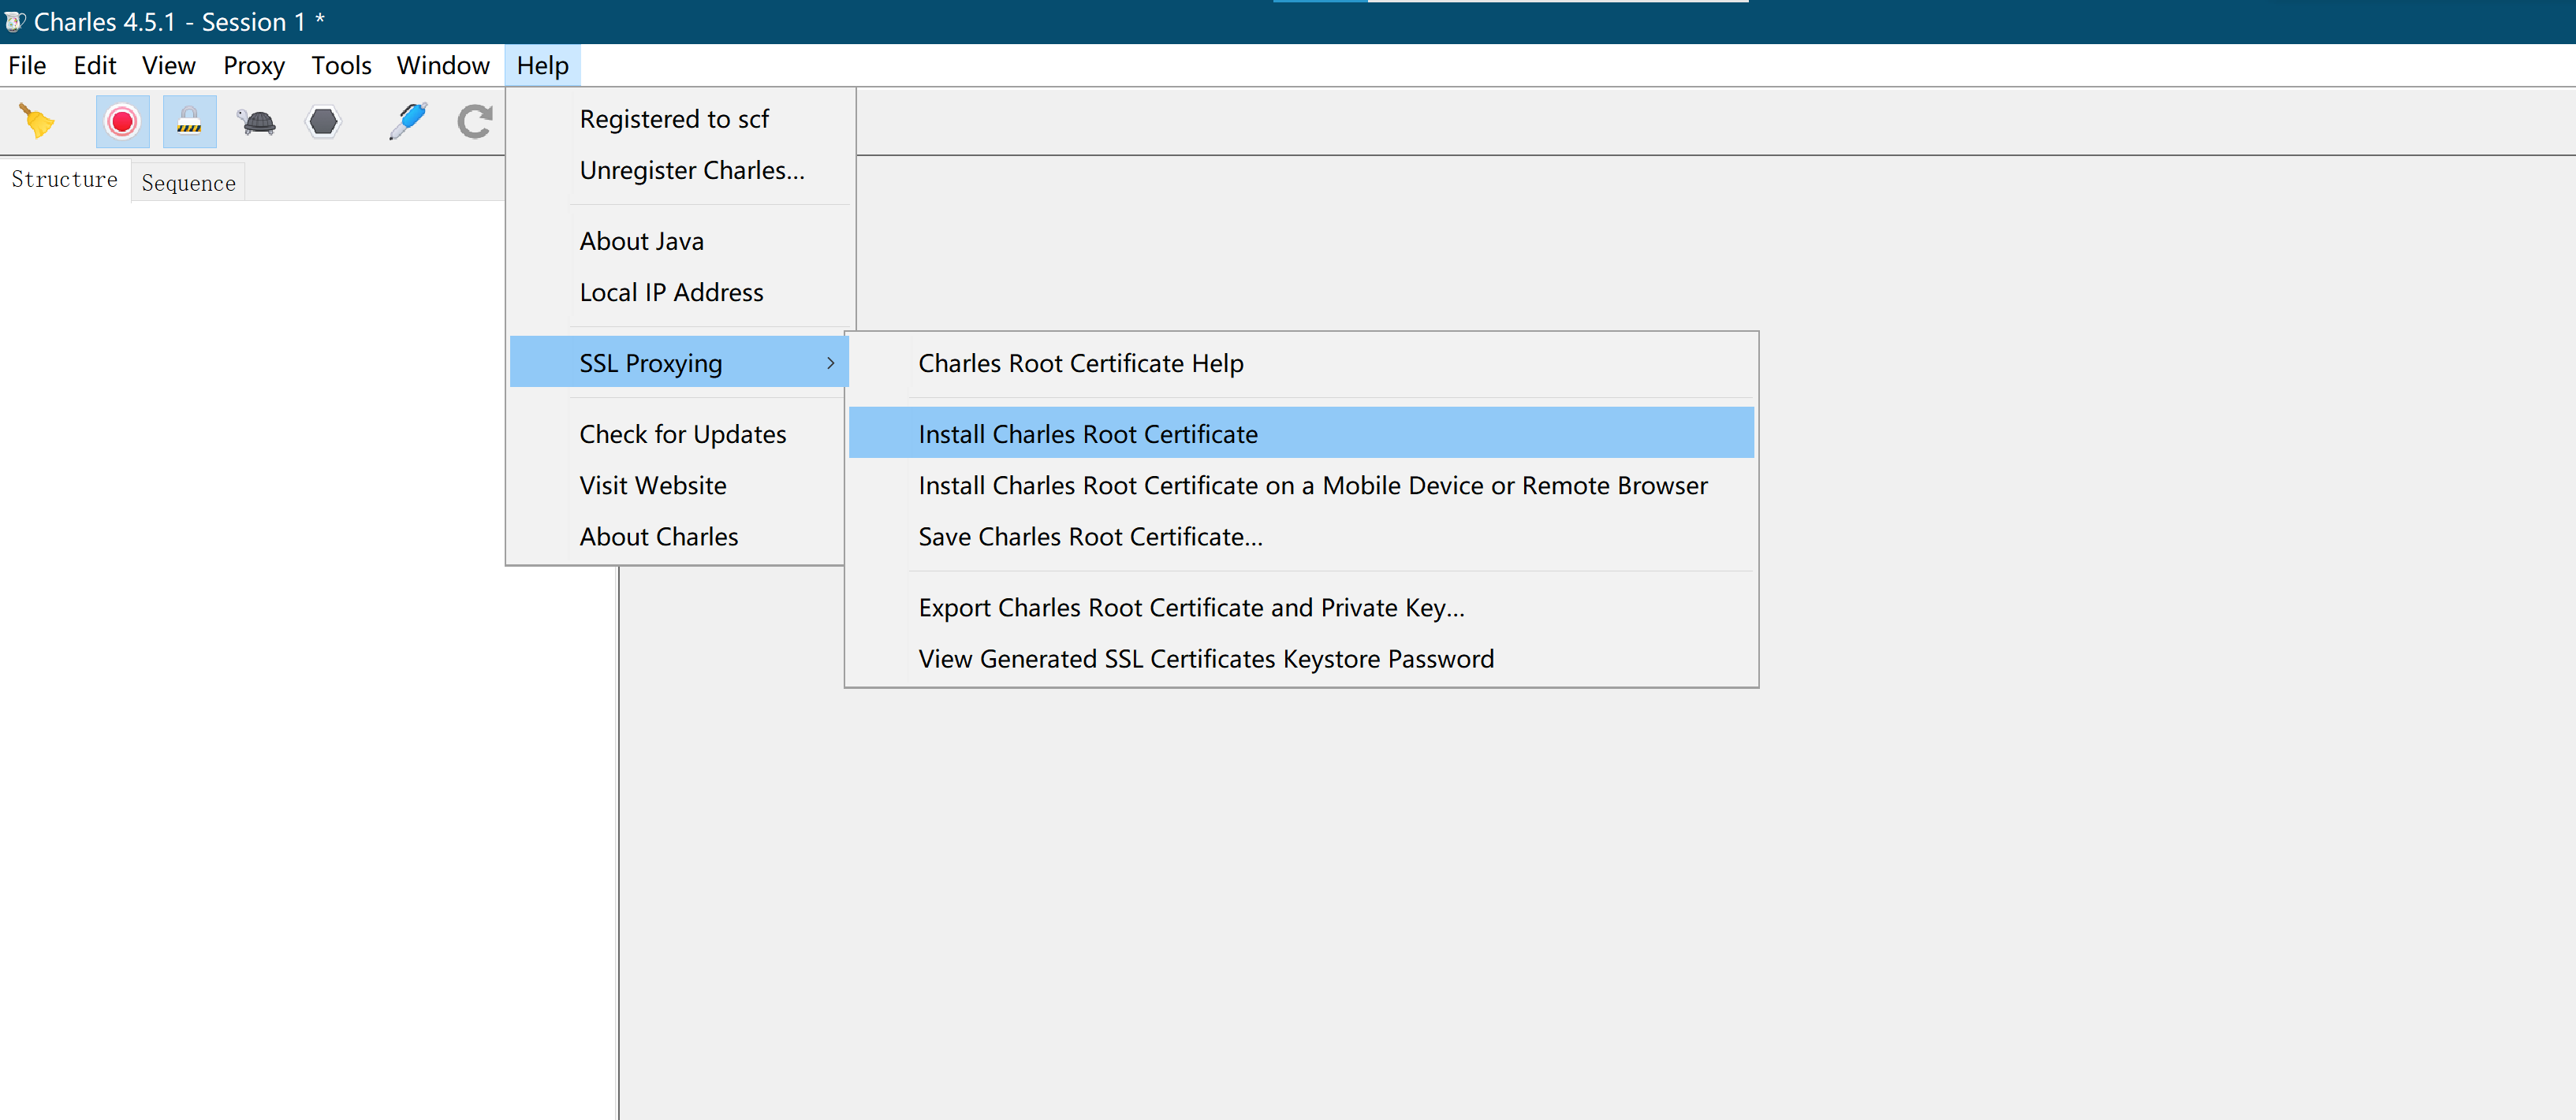Switch to the Sequence tab
The width and height of the screenshot is (2576, 1120).
pyautogui.click(x=188, y=183)
